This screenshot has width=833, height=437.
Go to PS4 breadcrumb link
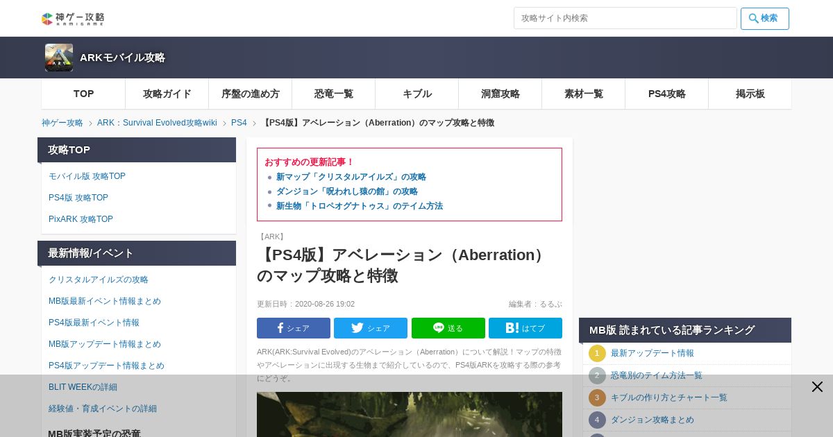point(239,123)
